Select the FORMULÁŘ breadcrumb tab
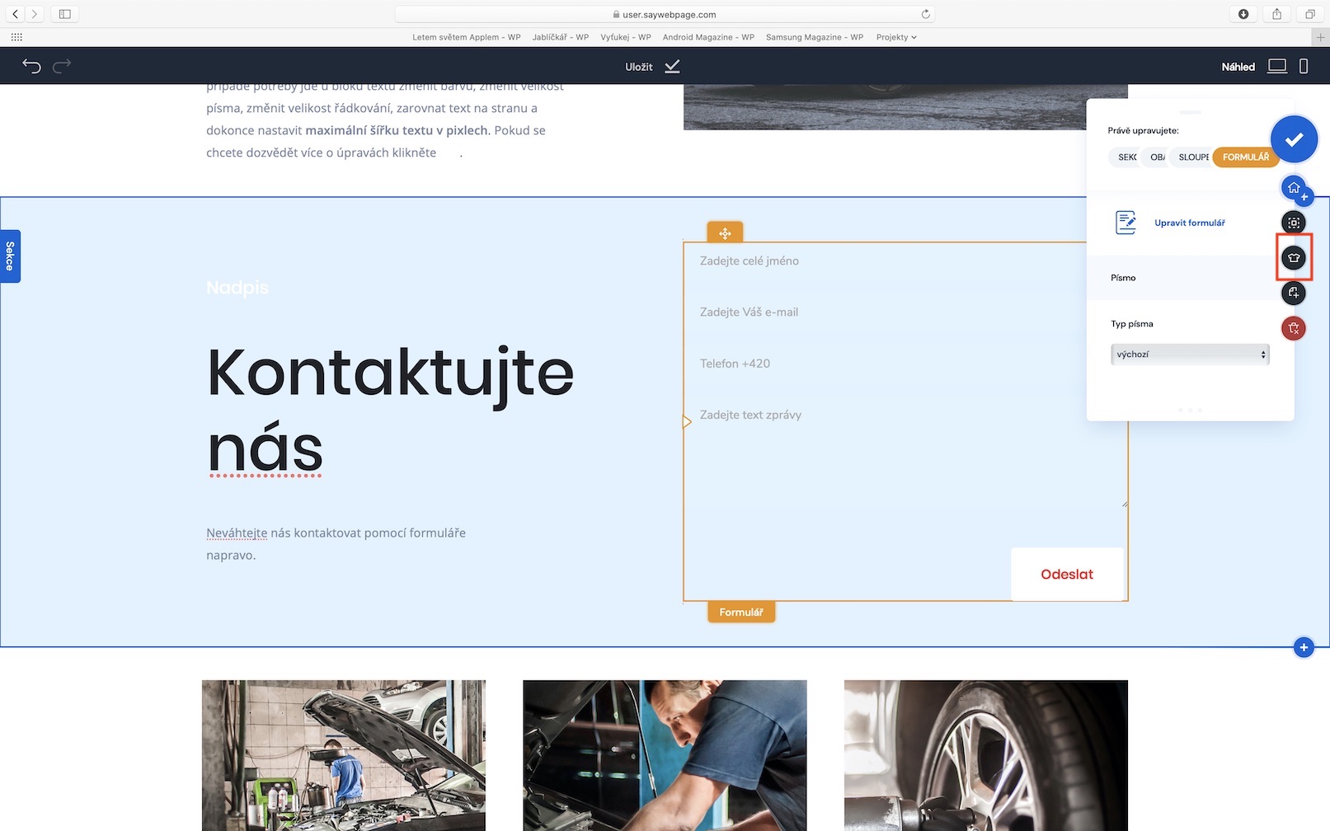The width and height of the screenshot is (1330, 831). 1246,157
